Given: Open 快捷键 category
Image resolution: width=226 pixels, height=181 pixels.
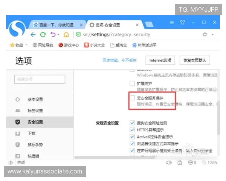Looking at the screenshot, I should click(40, 156).
